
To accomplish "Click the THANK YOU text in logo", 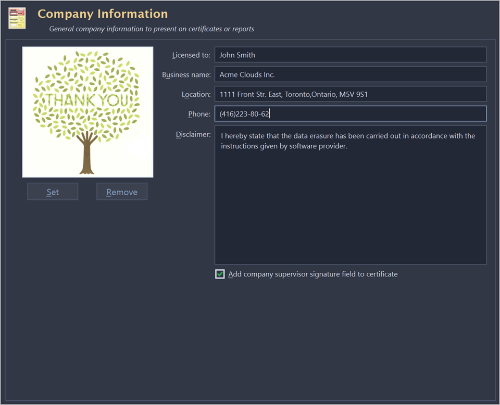I will (x=87, y=100).
